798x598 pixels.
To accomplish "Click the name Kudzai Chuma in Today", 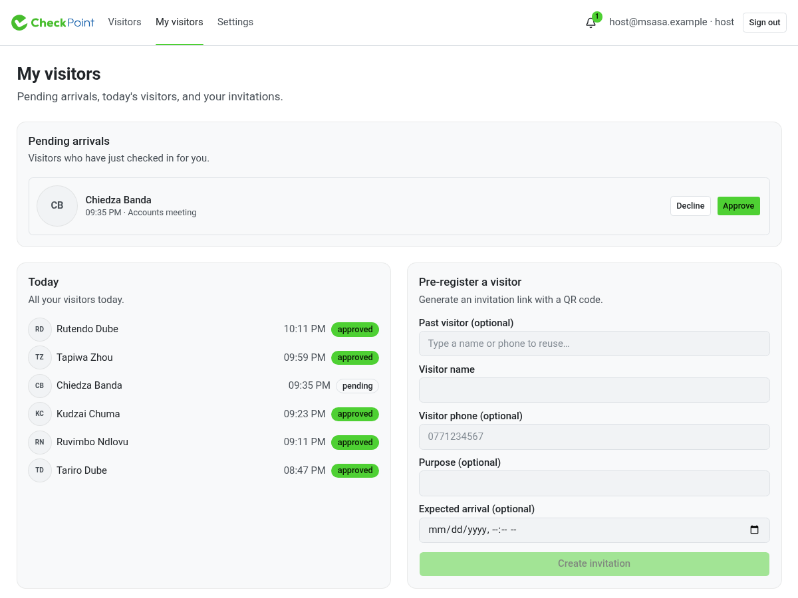I will tap(88, 414).
